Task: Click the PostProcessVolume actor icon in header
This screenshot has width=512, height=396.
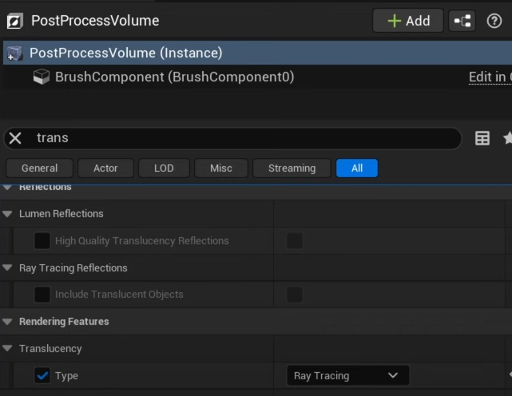Action: [x=14, y=21]
